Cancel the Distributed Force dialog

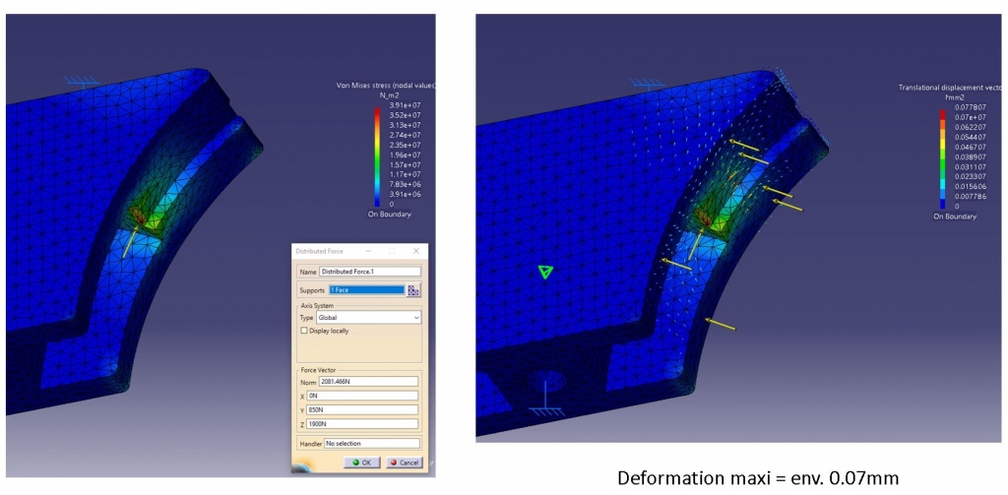(404, 463)
